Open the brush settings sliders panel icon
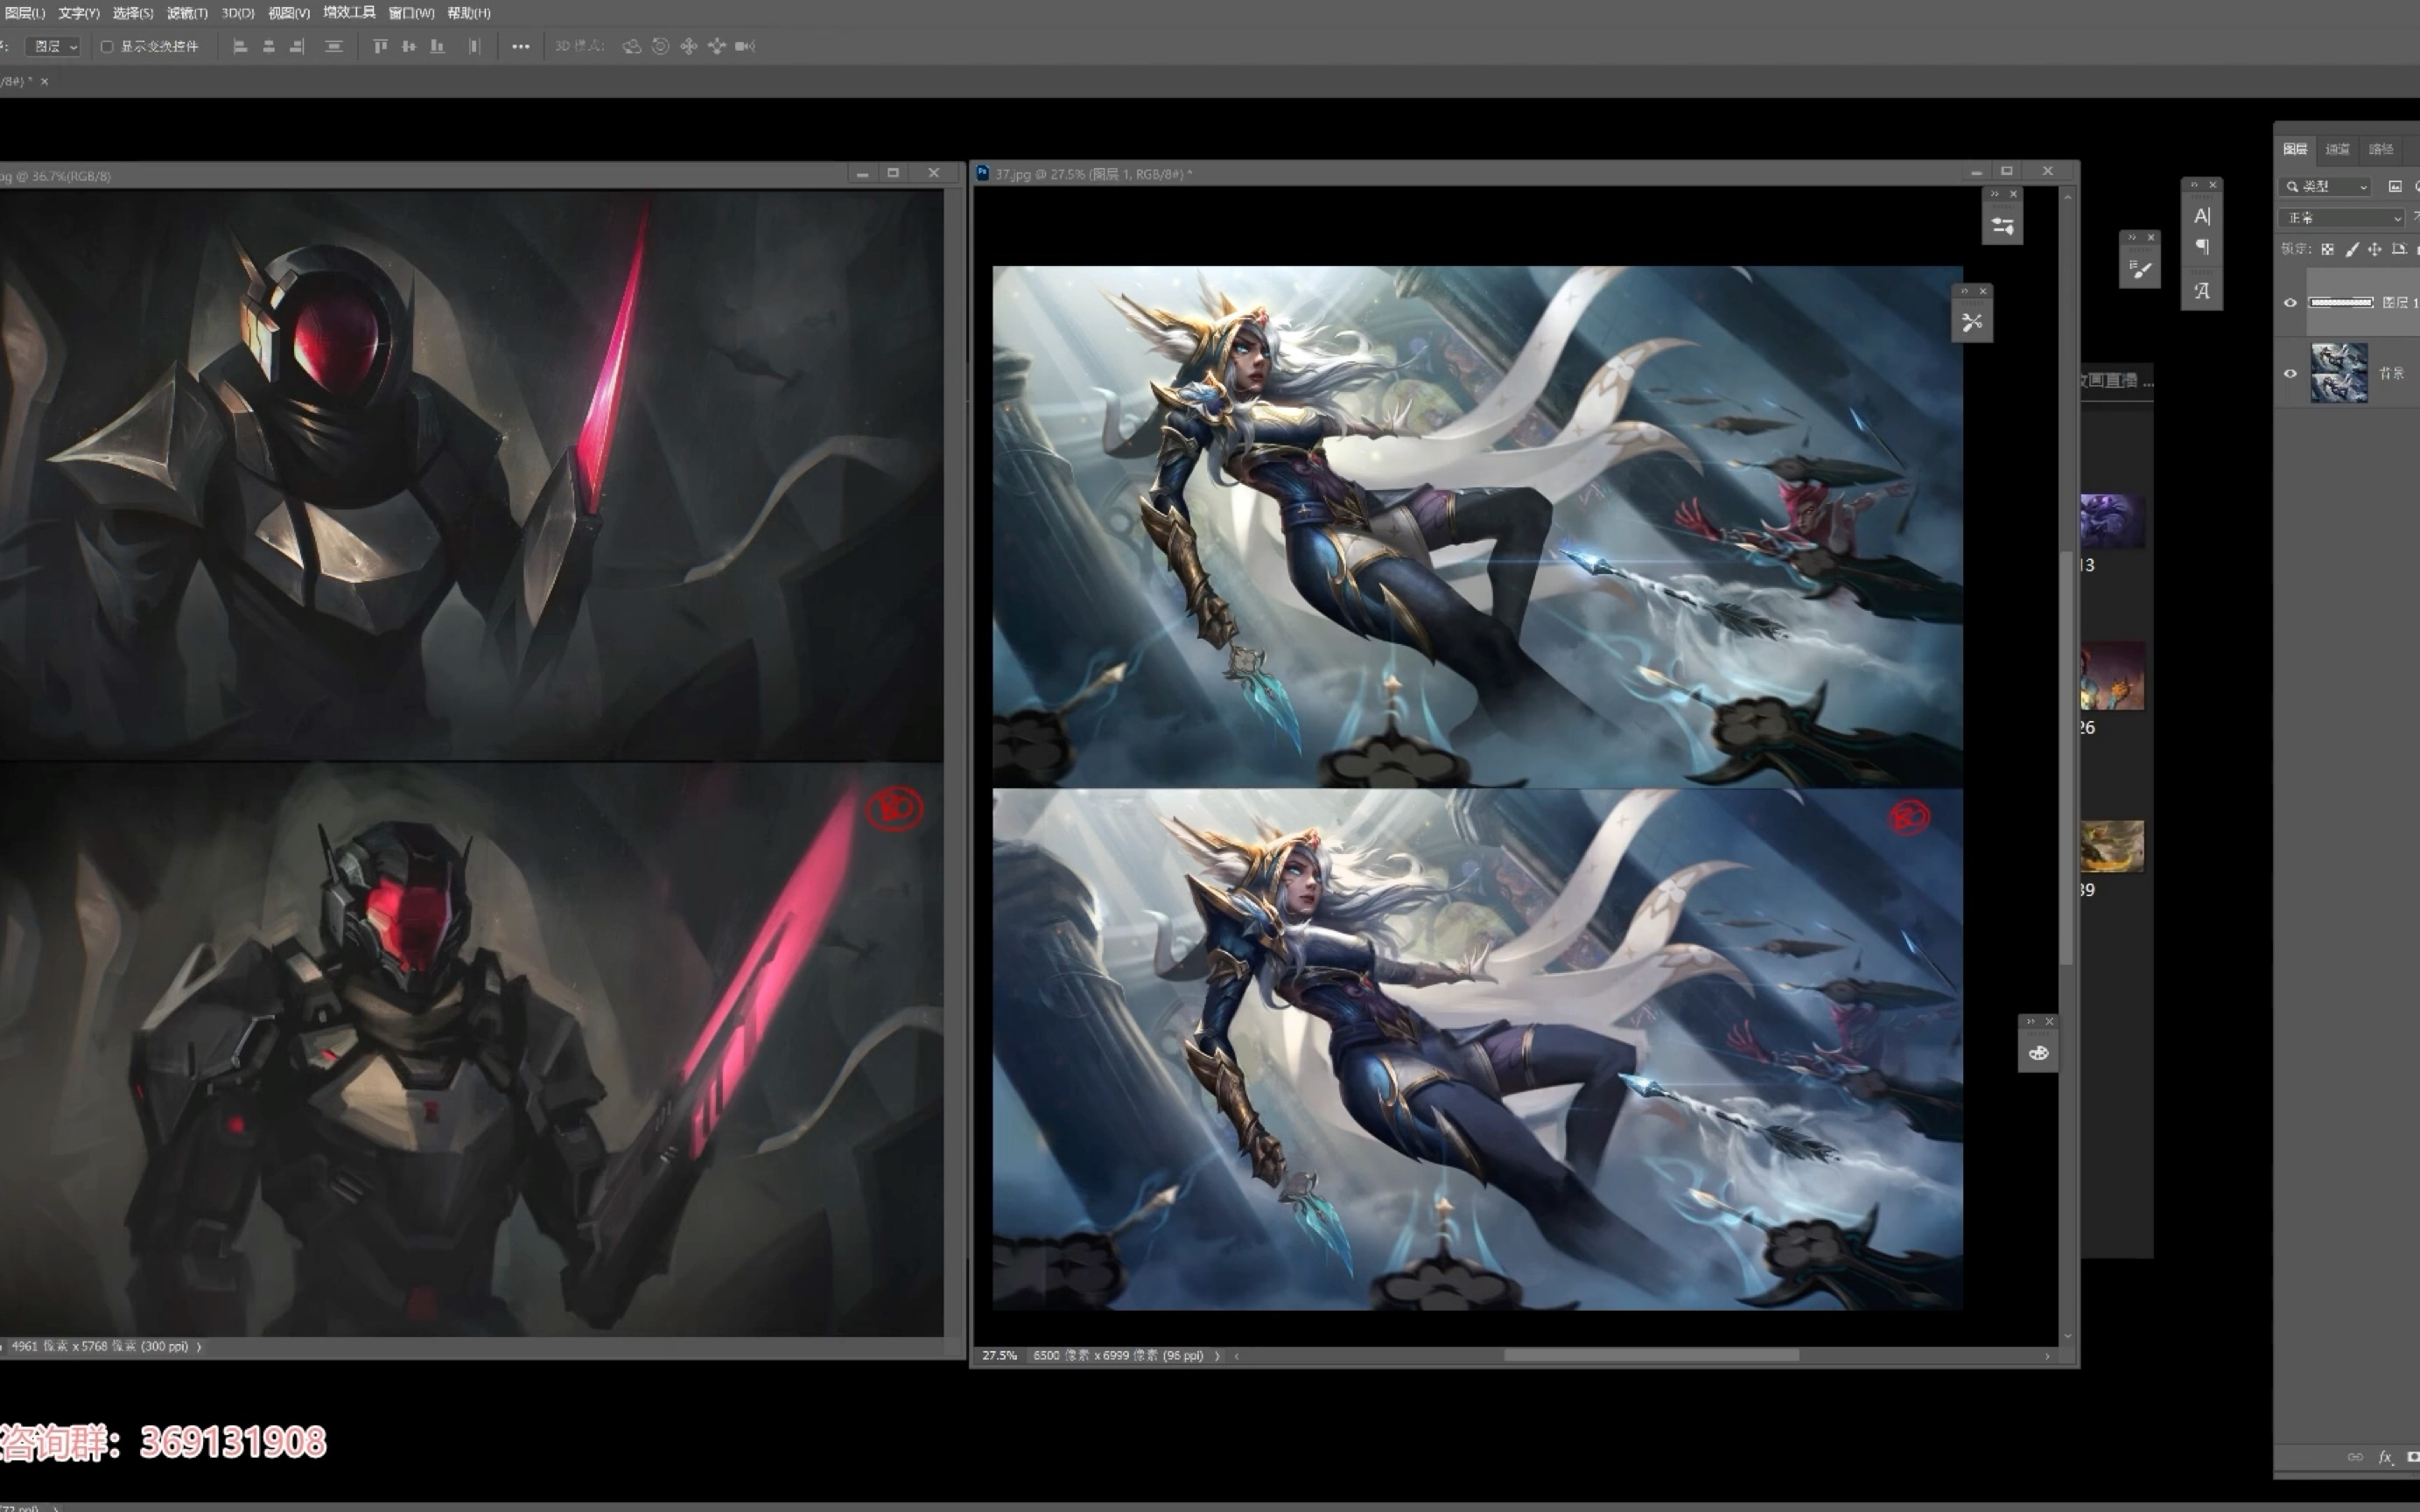Screen dimensions: 2420x1512 (2003, 226)
